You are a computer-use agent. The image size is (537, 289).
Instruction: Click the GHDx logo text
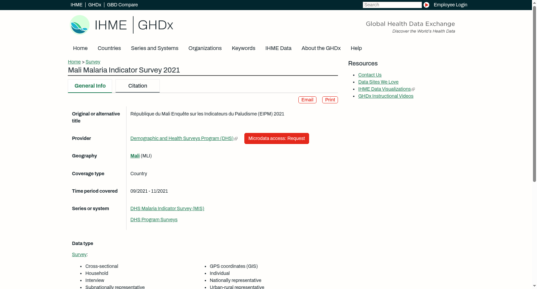click(155, 25)
